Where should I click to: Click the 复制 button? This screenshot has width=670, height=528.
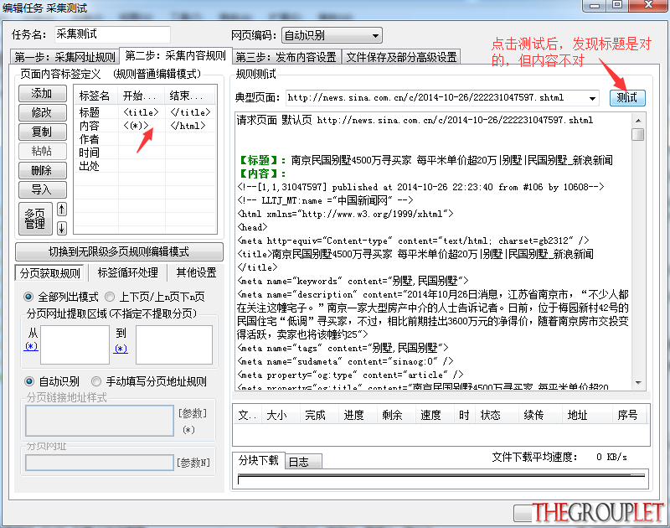43,132
